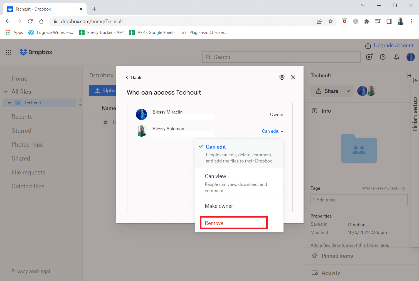Click the browser Home icon

41,21
